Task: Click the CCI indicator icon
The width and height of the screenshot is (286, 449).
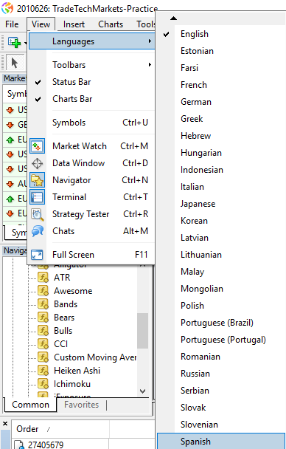Action: tap(43, 344)
